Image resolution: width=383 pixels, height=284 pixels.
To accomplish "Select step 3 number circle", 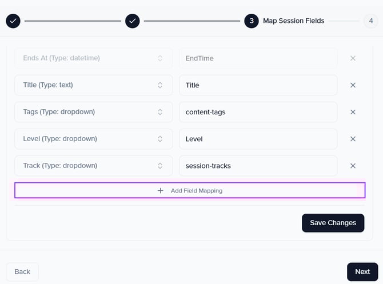I will tap(251, 21).
